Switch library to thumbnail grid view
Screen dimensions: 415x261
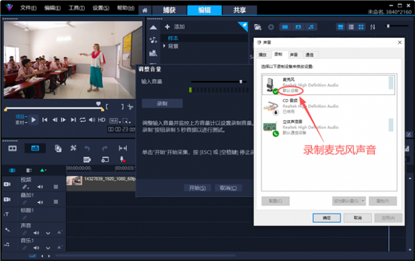point(361,27)
